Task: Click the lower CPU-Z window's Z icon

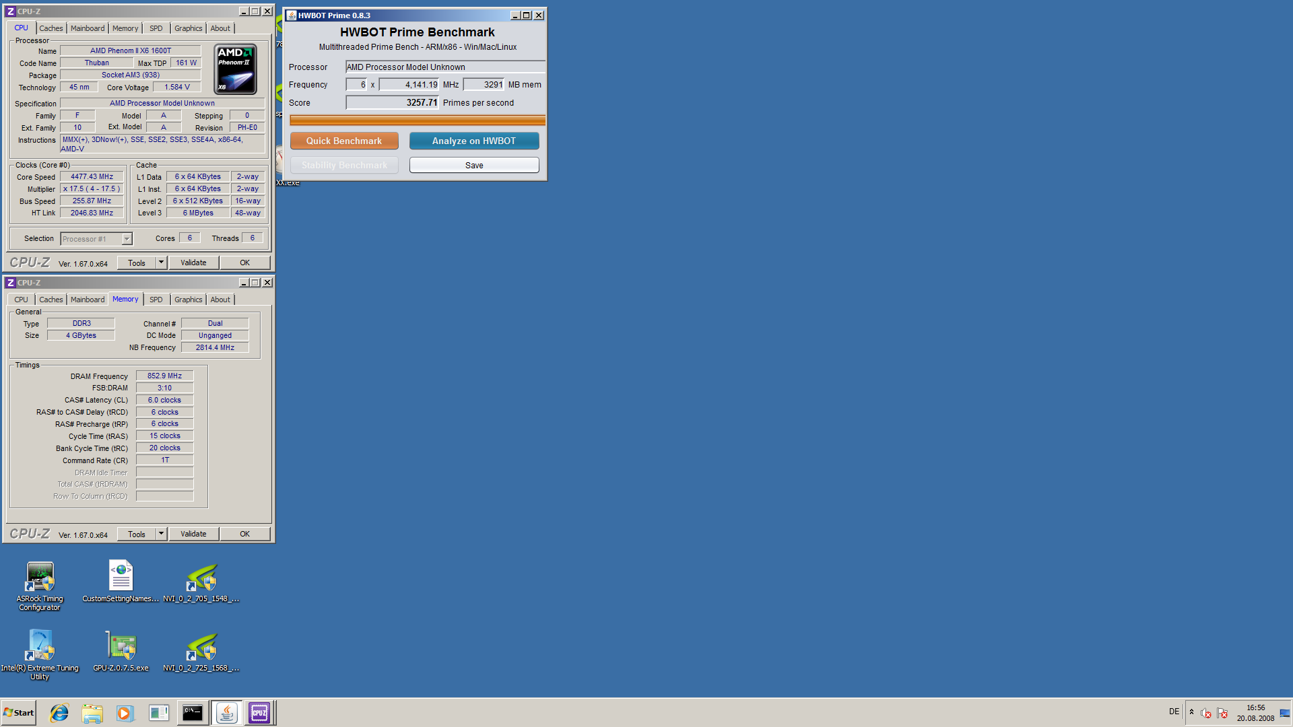Action: coord(10,283)
